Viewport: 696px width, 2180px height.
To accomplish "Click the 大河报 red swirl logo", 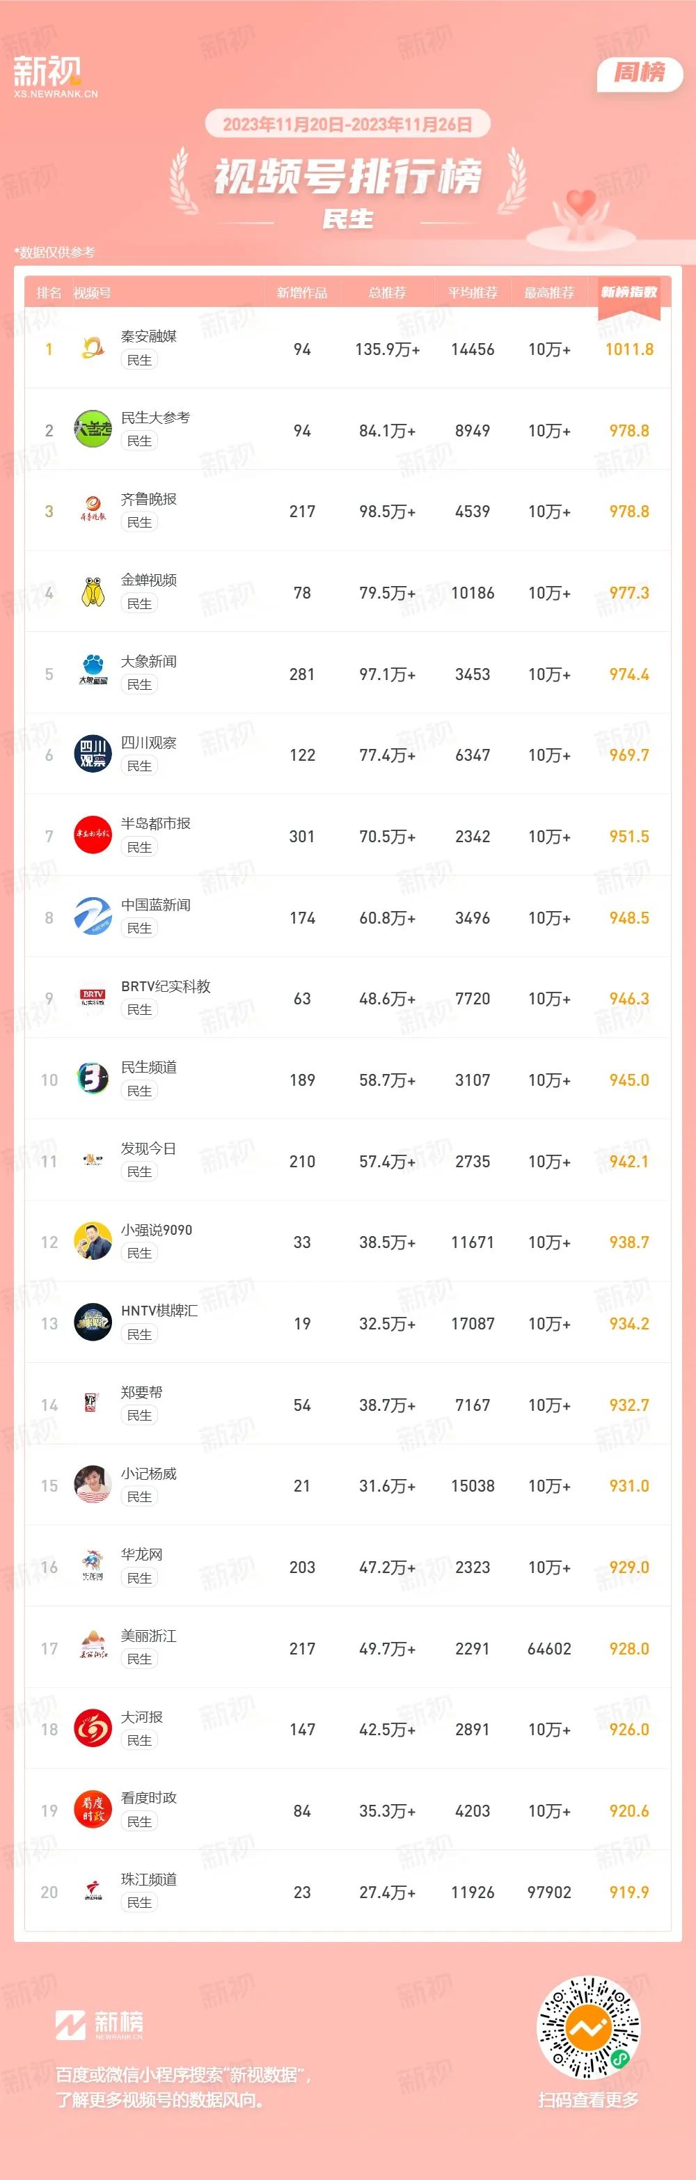I will coord(93,1729).
